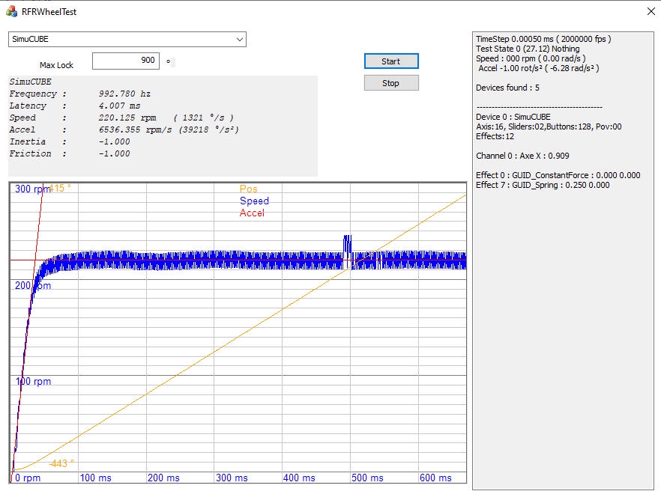Click the blue 'Speed' legend label
Screen dimensions: 661x497
click(x=254, y=201)
